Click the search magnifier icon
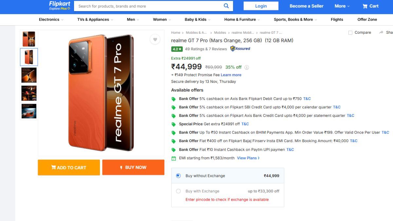 (226, 6)
